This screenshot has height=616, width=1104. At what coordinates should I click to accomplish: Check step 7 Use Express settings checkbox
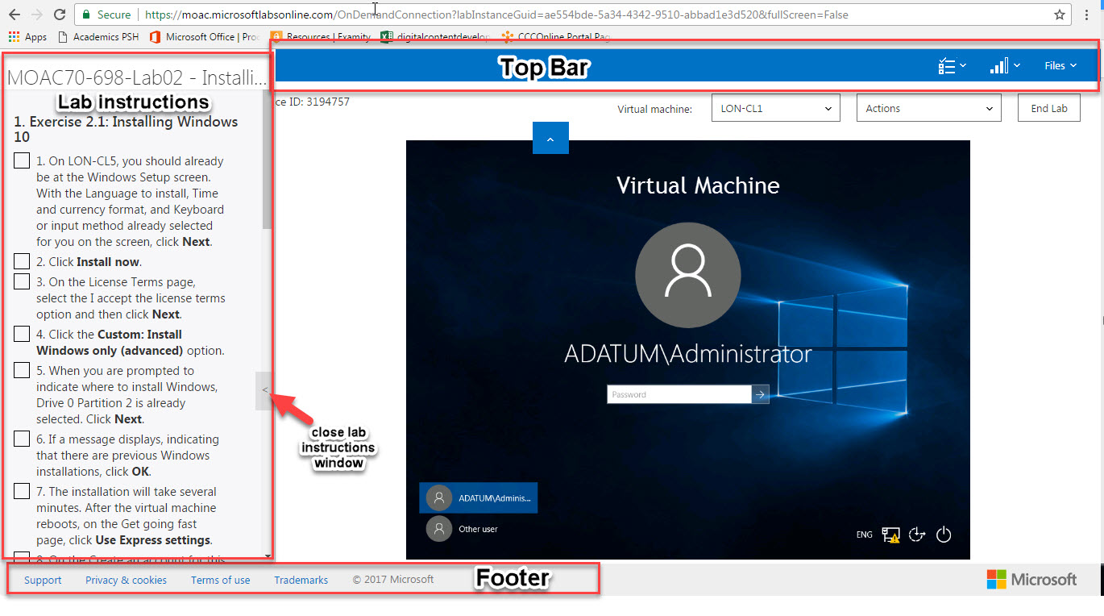(23, 491)
